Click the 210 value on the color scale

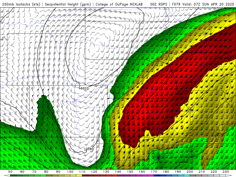[202, 172]
